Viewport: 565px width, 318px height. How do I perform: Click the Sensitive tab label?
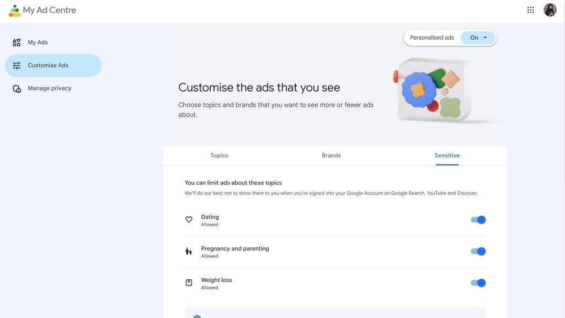(447, 155)
